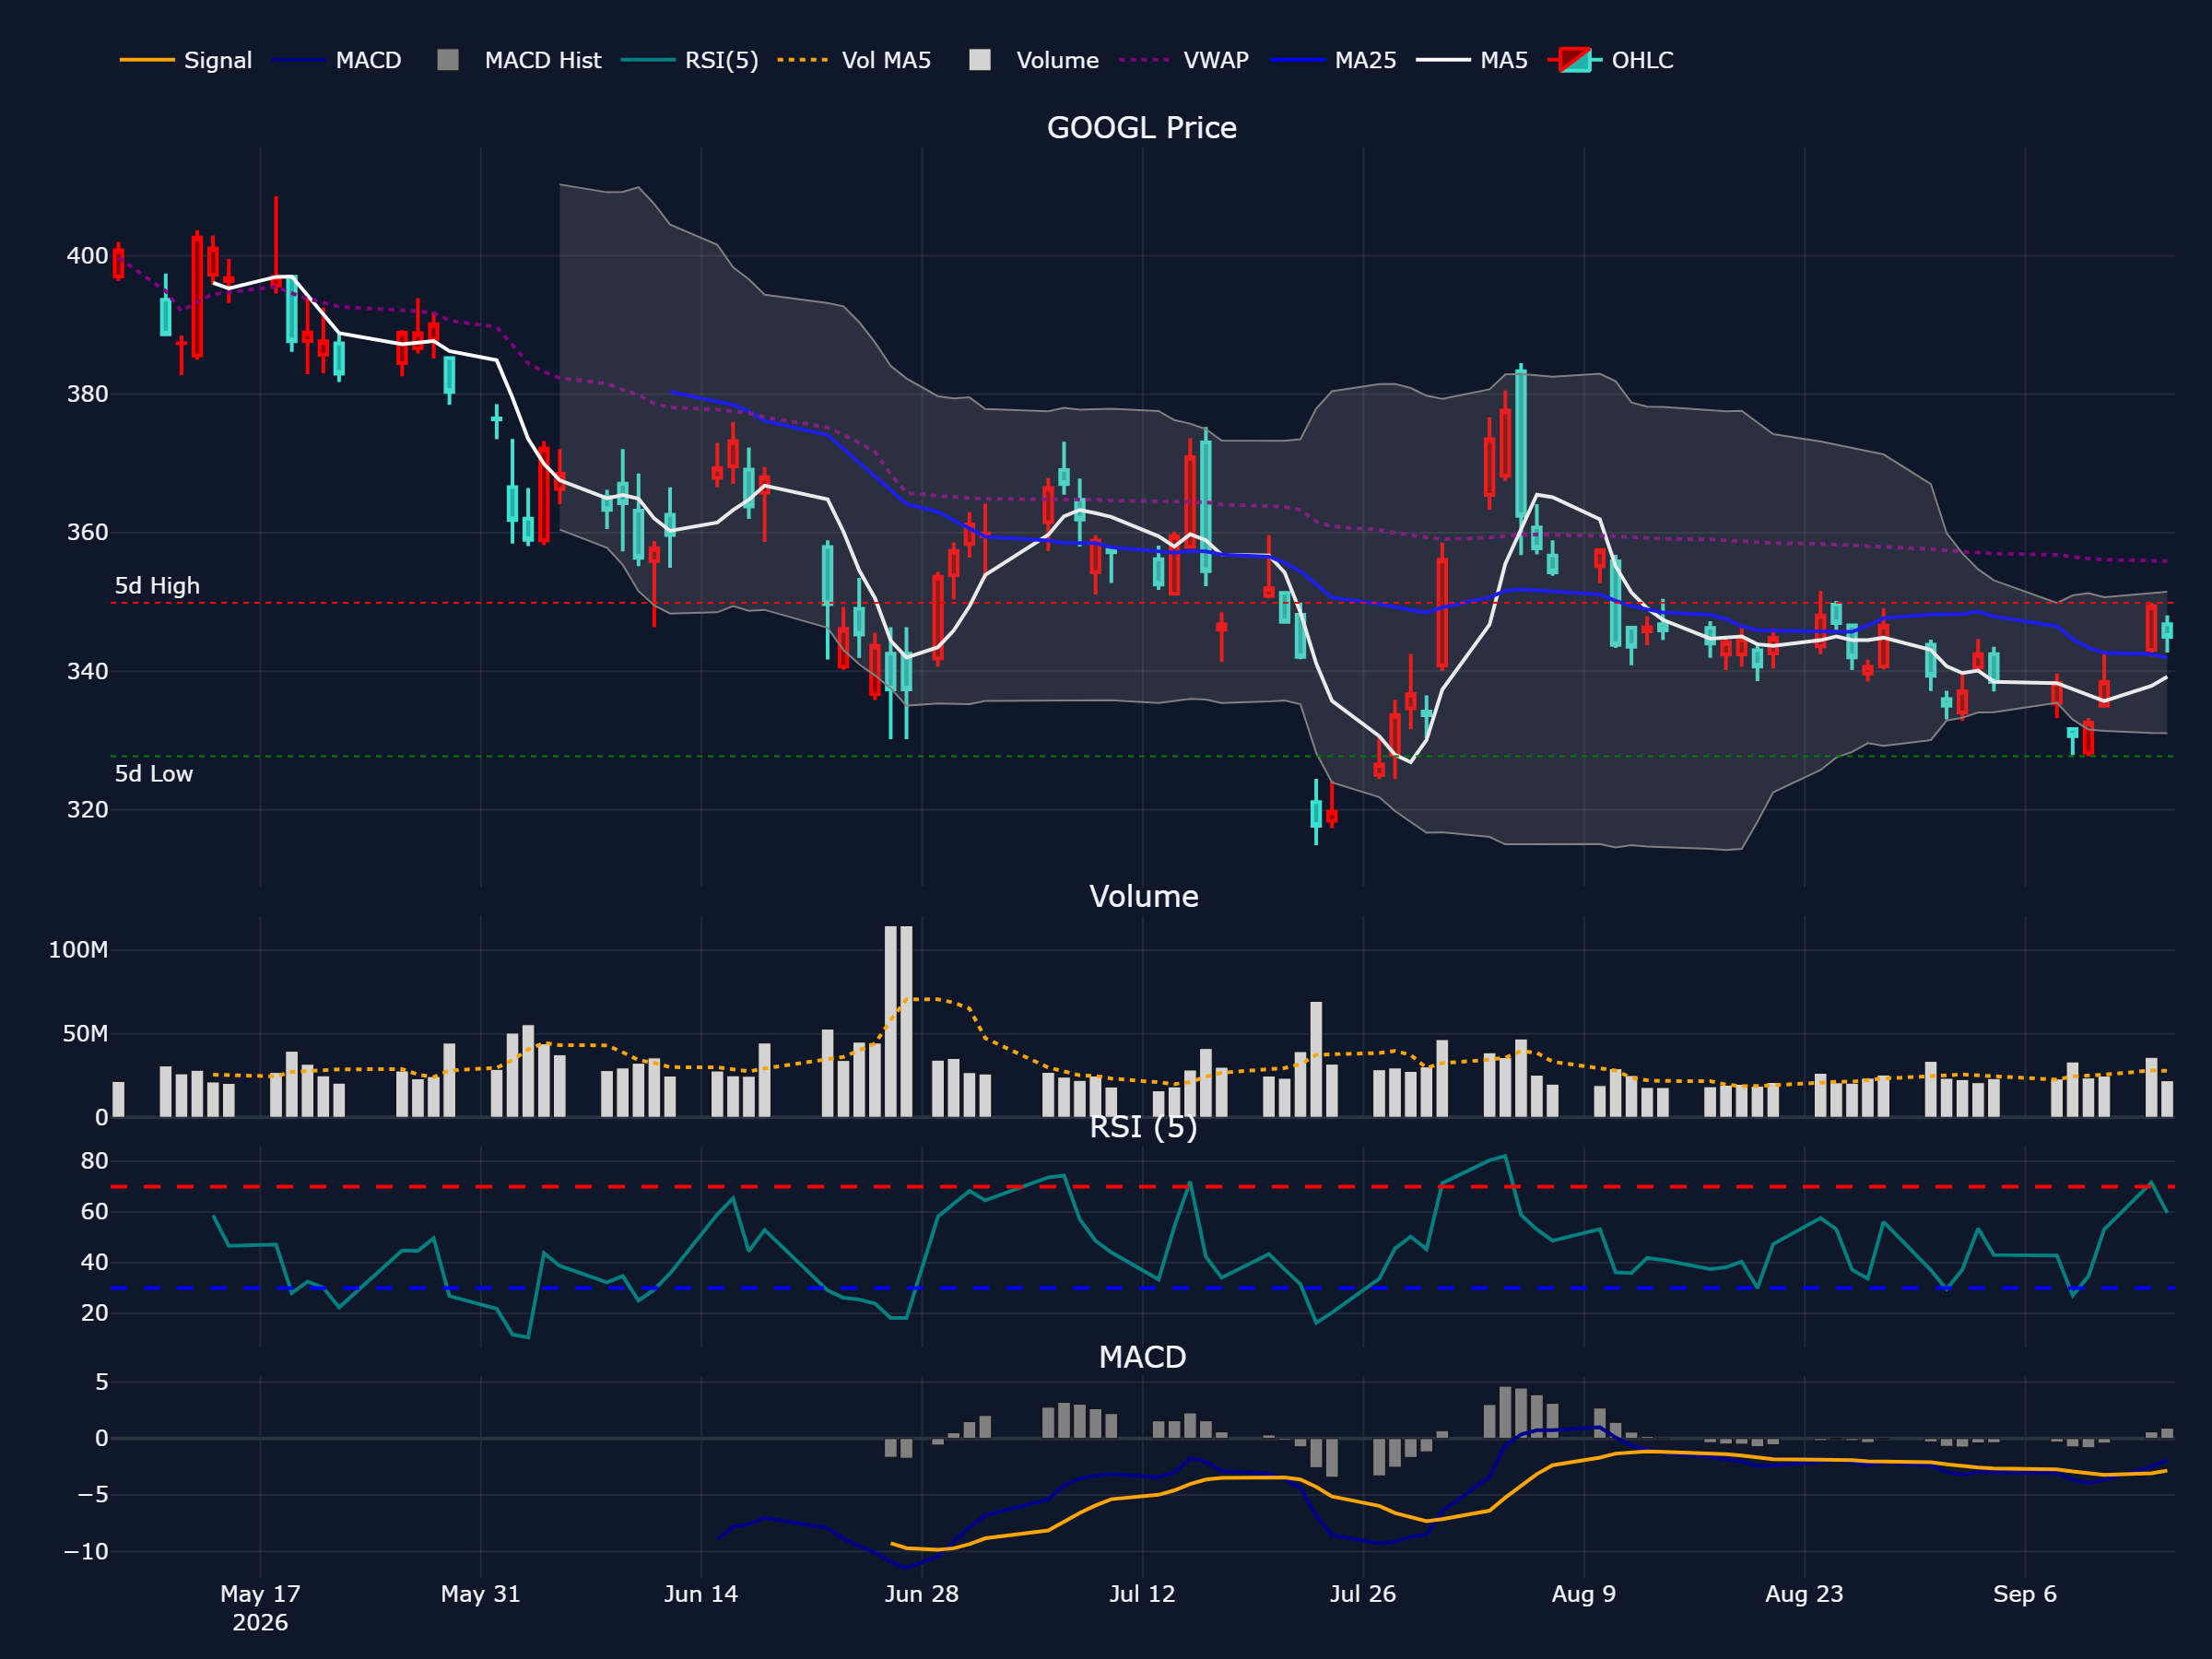Click the 340 price axis label
This screenshot has width=2212, height=1659.
(87, 671)
